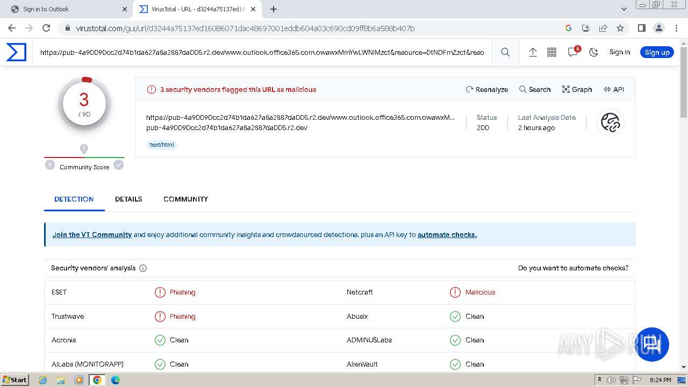Open the API option
688x387 pixels.
614,89
